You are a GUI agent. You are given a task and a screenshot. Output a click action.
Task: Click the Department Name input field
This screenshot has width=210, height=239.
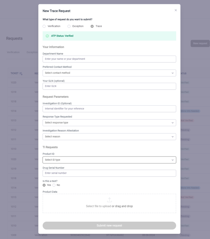109,59
